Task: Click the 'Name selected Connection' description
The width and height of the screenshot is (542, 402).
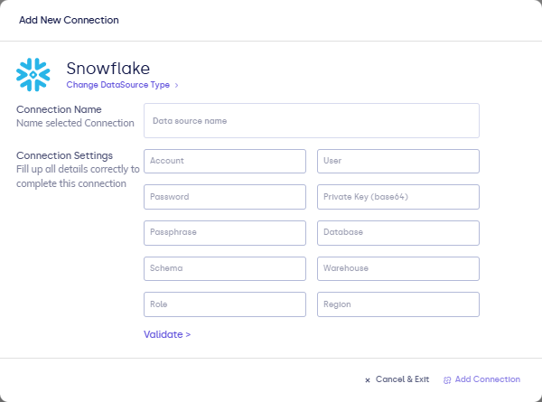Action: 75,123
